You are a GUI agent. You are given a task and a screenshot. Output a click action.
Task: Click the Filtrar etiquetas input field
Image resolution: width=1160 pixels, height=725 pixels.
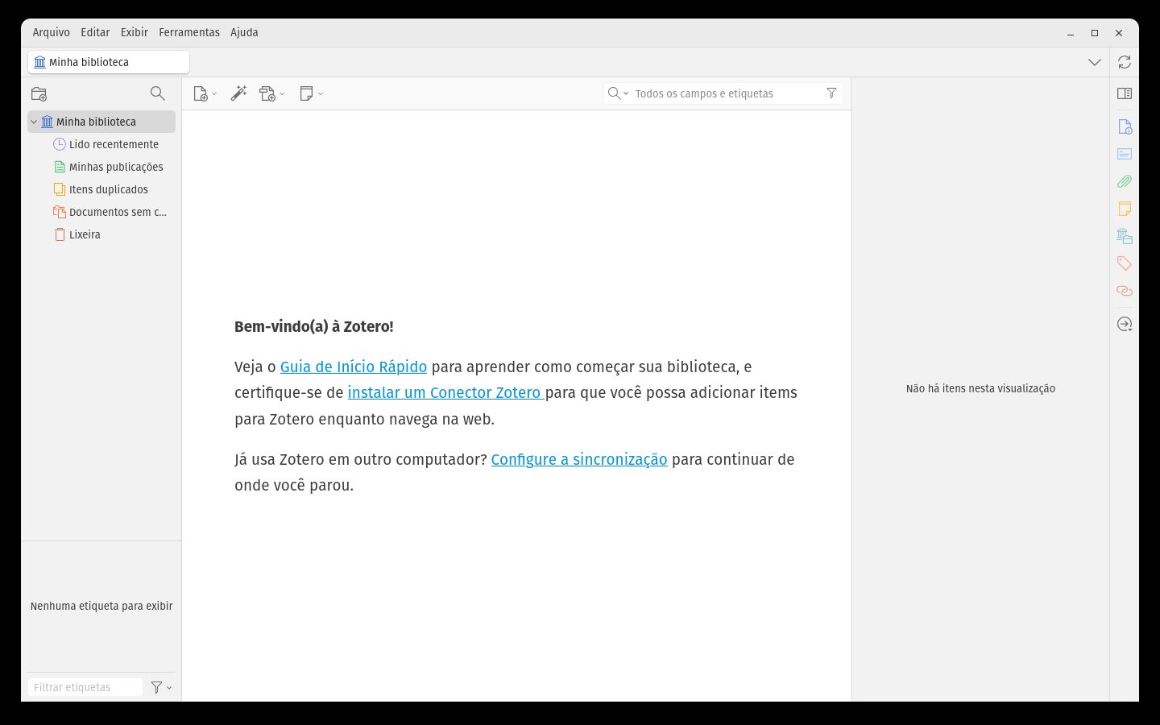(x=85, y=687)
